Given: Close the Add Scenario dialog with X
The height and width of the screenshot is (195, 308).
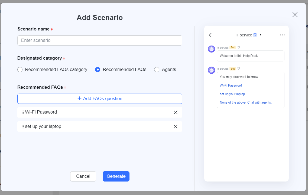Looking at the screenshot, I should [295, 15].
